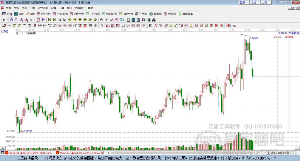Viewport: 300px width, 161px height.
Task: Jump to last bar with skip-end icon
Action: click(x=54, y=20)
